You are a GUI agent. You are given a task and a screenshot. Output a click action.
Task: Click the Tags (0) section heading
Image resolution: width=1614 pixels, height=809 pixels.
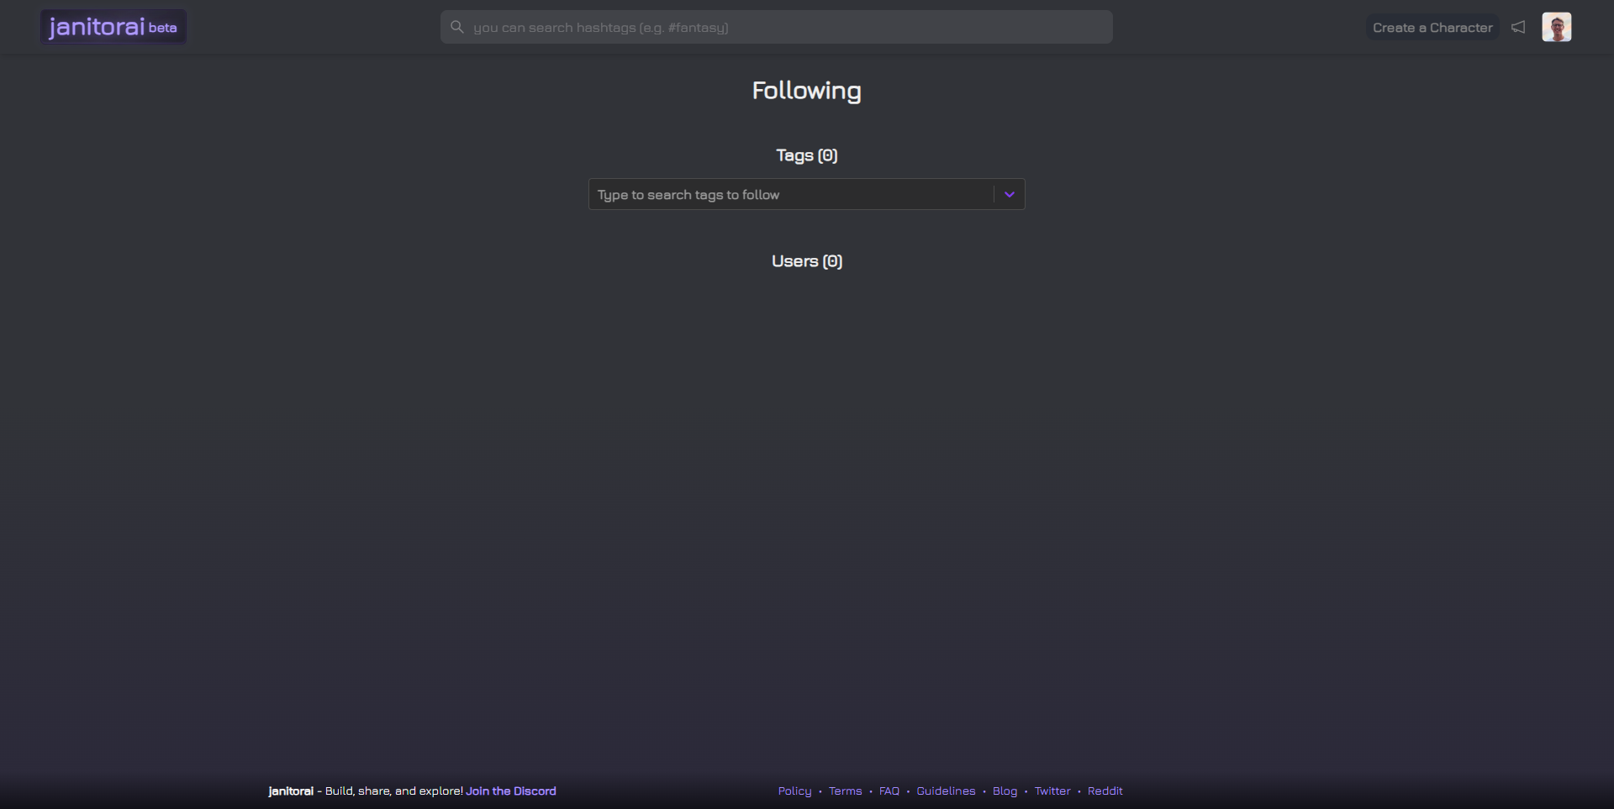click(x=806, y=155)
